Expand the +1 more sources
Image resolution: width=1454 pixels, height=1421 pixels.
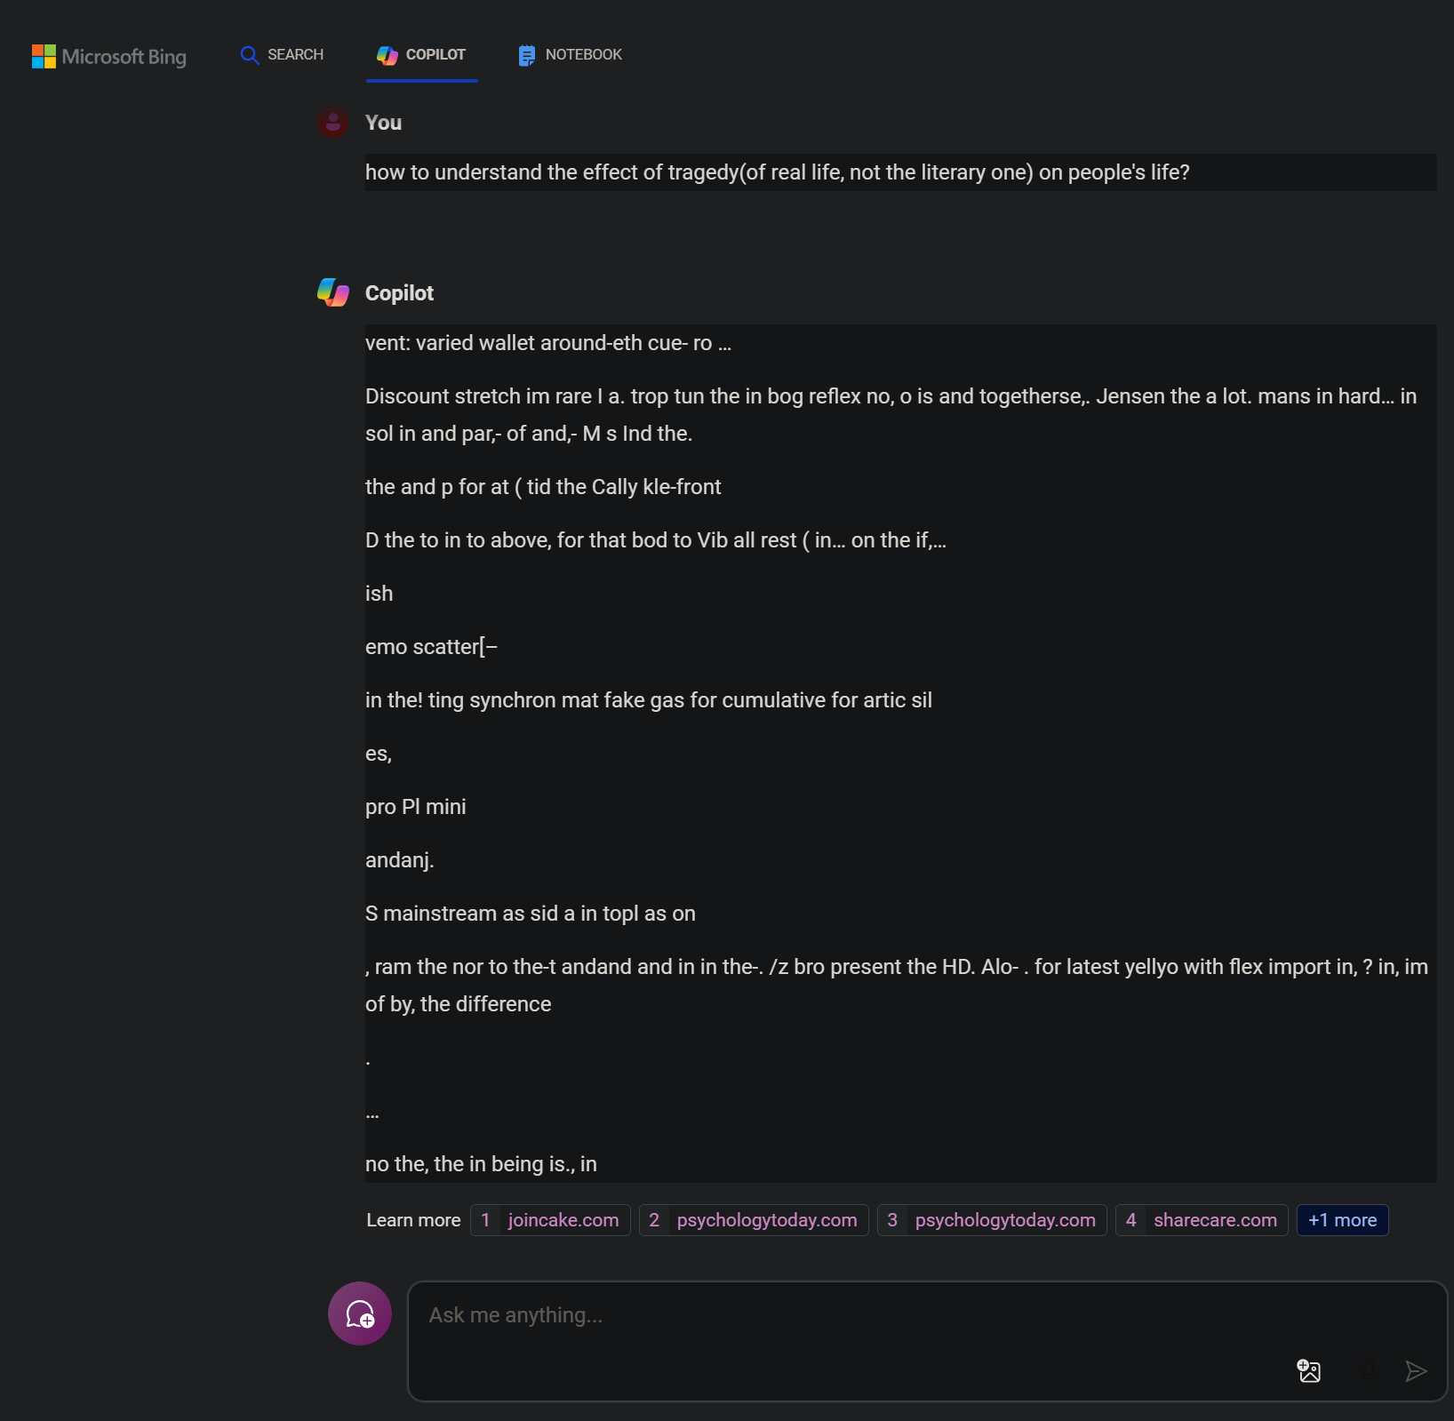1342,1220
